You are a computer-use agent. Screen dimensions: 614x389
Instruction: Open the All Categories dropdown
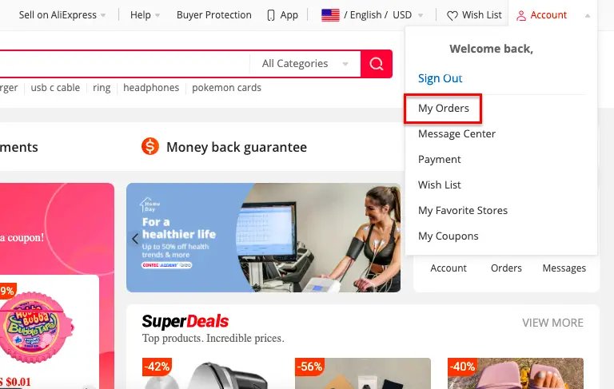[305, 64]
